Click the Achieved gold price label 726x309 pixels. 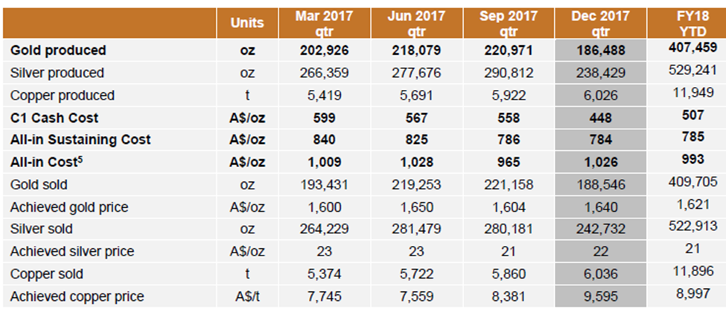69,207
